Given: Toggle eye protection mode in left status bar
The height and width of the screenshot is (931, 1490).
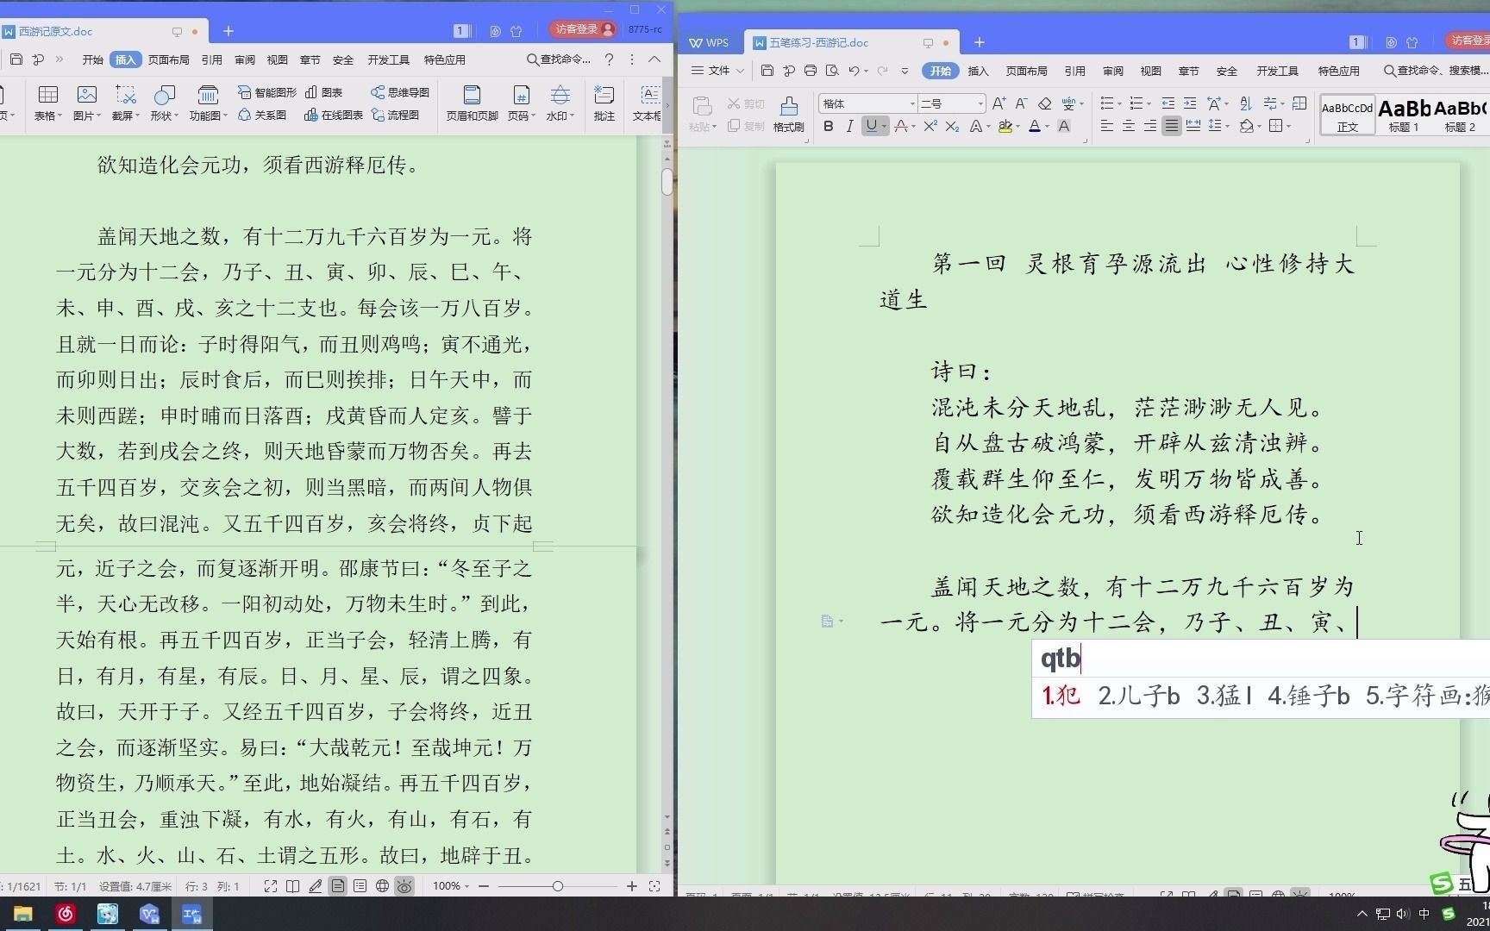Looking at the screenshot, I should (x=404, y=886).
